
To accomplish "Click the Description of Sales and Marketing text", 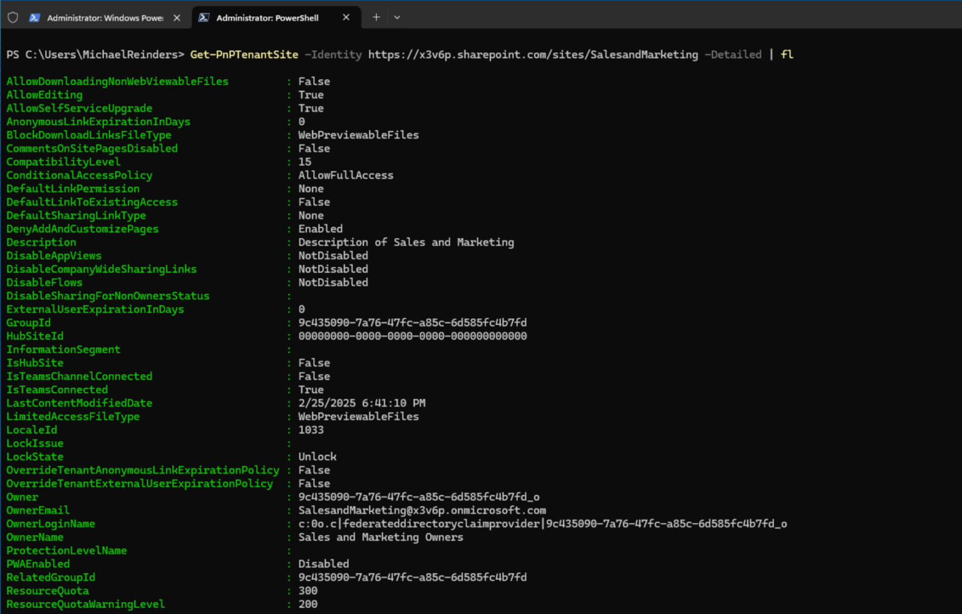I will point(406,242).
